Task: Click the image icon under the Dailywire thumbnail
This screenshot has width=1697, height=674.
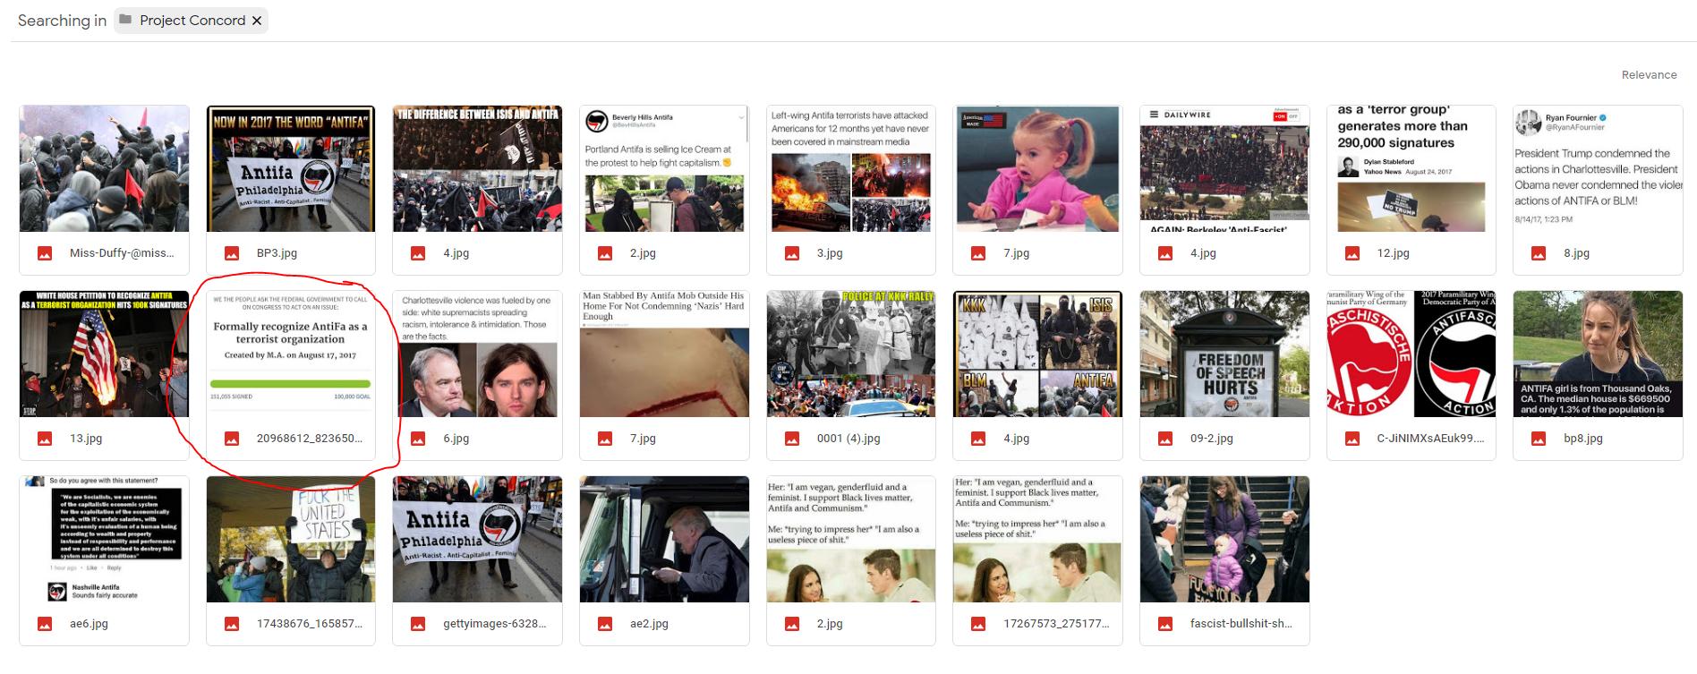Action: coord(1165,253)
